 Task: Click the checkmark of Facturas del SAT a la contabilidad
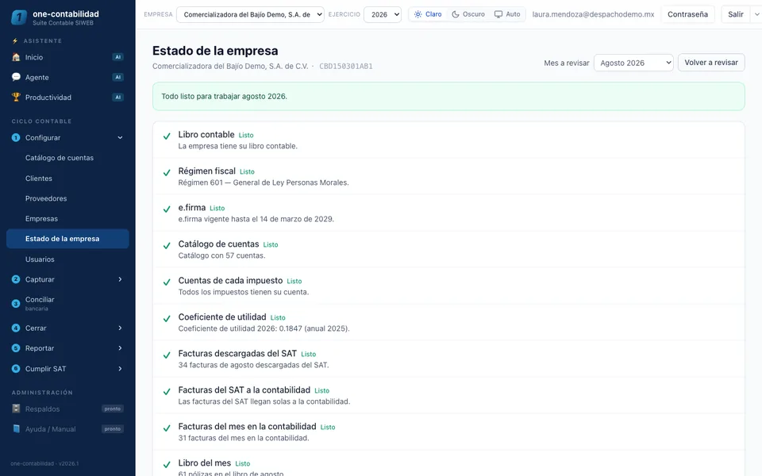pyautogui.click(x=167, y=391)
